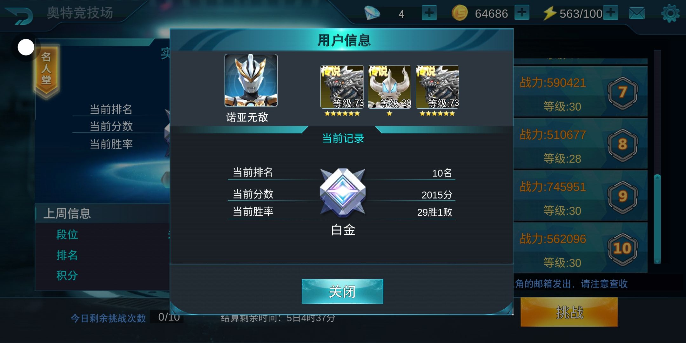Select the level 20 legendary hero card
686x343 pixels.
tap(389, 87)
